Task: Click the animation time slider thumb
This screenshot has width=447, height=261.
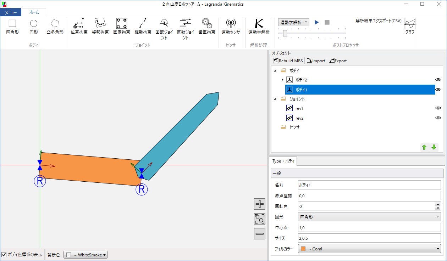Action: pos(285,33)
